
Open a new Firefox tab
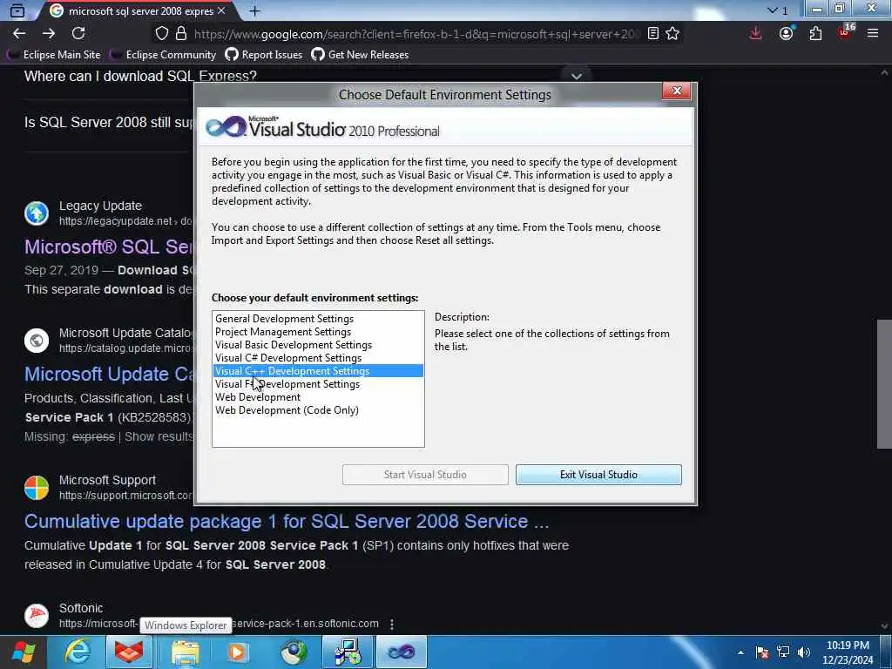pos(255,10)
